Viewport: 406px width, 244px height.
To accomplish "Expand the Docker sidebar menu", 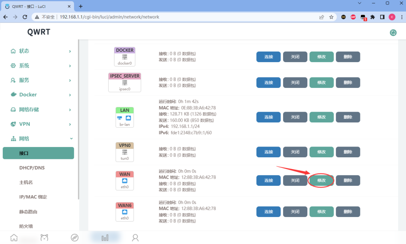I will (x=41, y=95).
